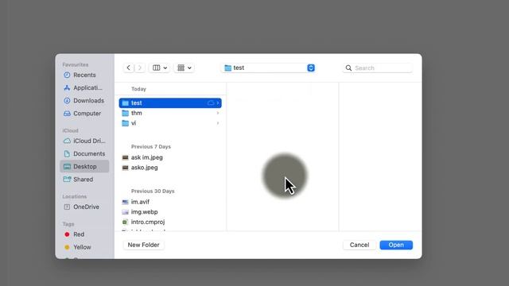Go forward with the right chevron button
509x286 pixels.
(x=140, y=68)
